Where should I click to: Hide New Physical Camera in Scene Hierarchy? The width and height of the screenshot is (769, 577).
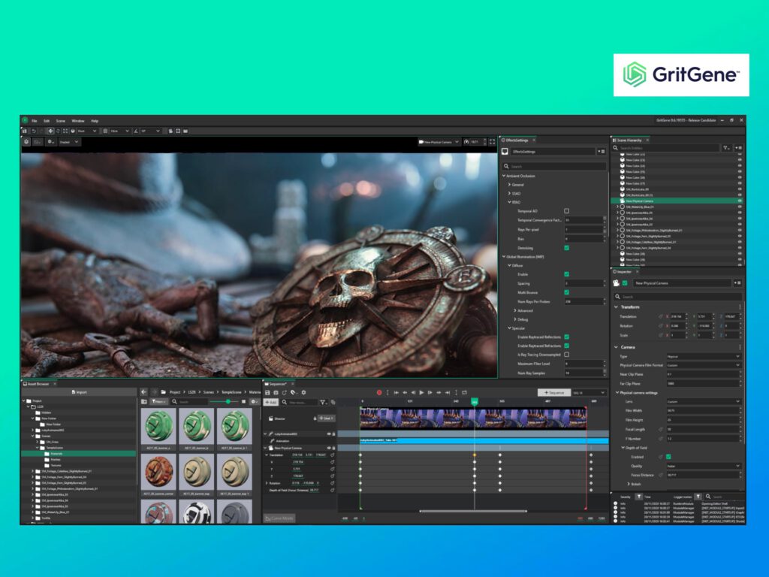tap(740, 201)
